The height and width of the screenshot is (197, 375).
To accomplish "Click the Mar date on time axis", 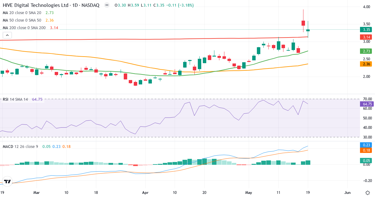I will tap(37, 192).
